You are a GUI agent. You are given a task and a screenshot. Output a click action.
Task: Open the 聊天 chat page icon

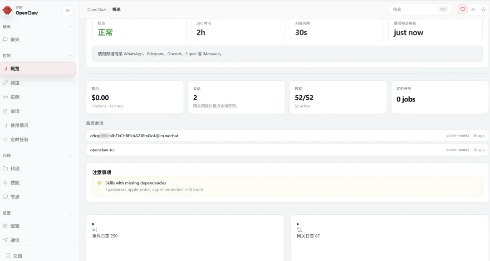(x=5, y=40)
